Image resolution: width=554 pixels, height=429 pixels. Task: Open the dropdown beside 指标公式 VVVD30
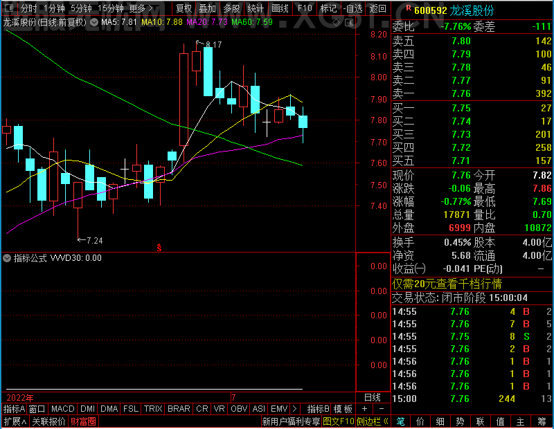tap(7, 258)
